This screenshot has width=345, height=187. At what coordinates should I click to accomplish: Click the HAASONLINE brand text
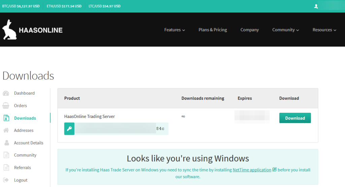pos(41,30)
